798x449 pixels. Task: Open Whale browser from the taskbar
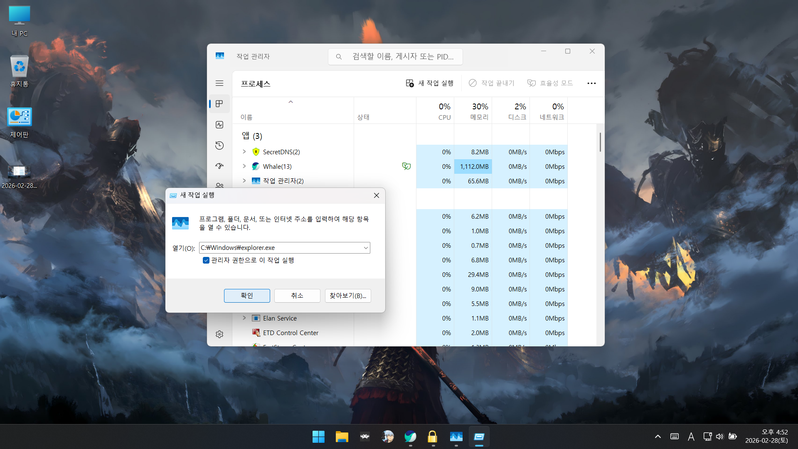tap(410, 437)
